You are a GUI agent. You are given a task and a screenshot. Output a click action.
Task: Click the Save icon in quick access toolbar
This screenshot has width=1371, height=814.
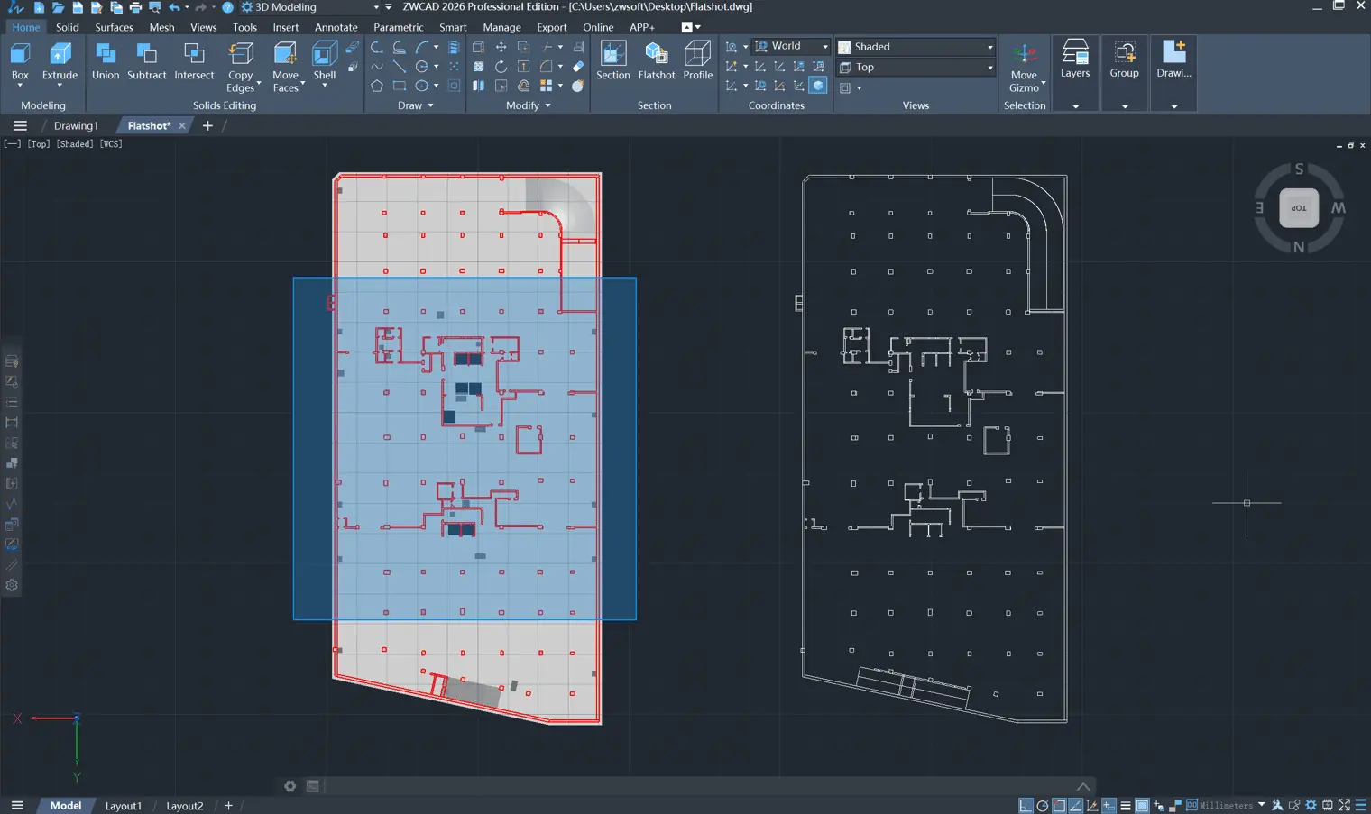(78, 7)
